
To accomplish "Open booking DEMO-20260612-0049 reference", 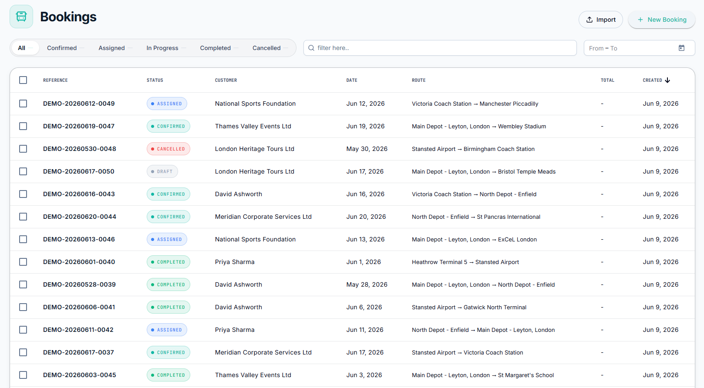I will [79, 104].
